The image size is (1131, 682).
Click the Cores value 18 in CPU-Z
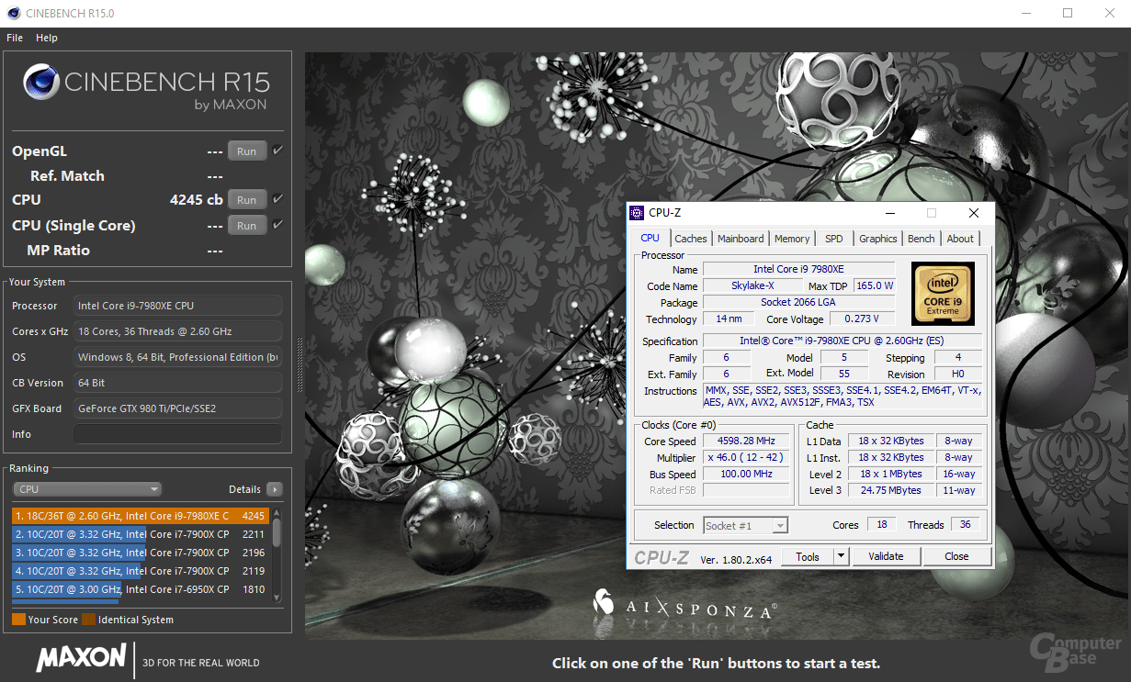point(882,525)
